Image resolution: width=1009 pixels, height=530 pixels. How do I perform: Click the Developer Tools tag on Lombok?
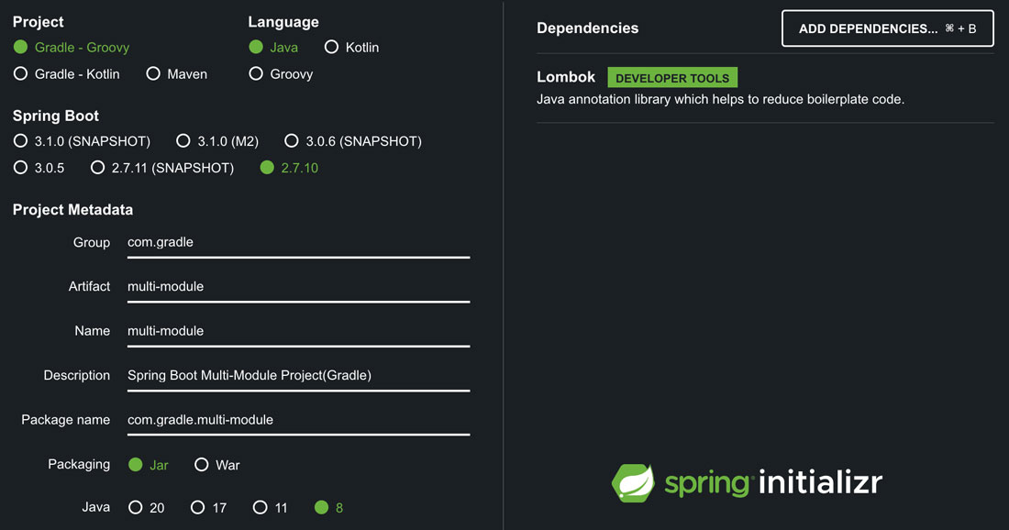click(672, 78)
